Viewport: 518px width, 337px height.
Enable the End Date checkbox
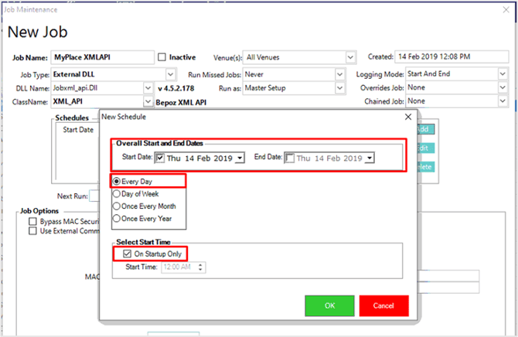(x=289, y=158)
